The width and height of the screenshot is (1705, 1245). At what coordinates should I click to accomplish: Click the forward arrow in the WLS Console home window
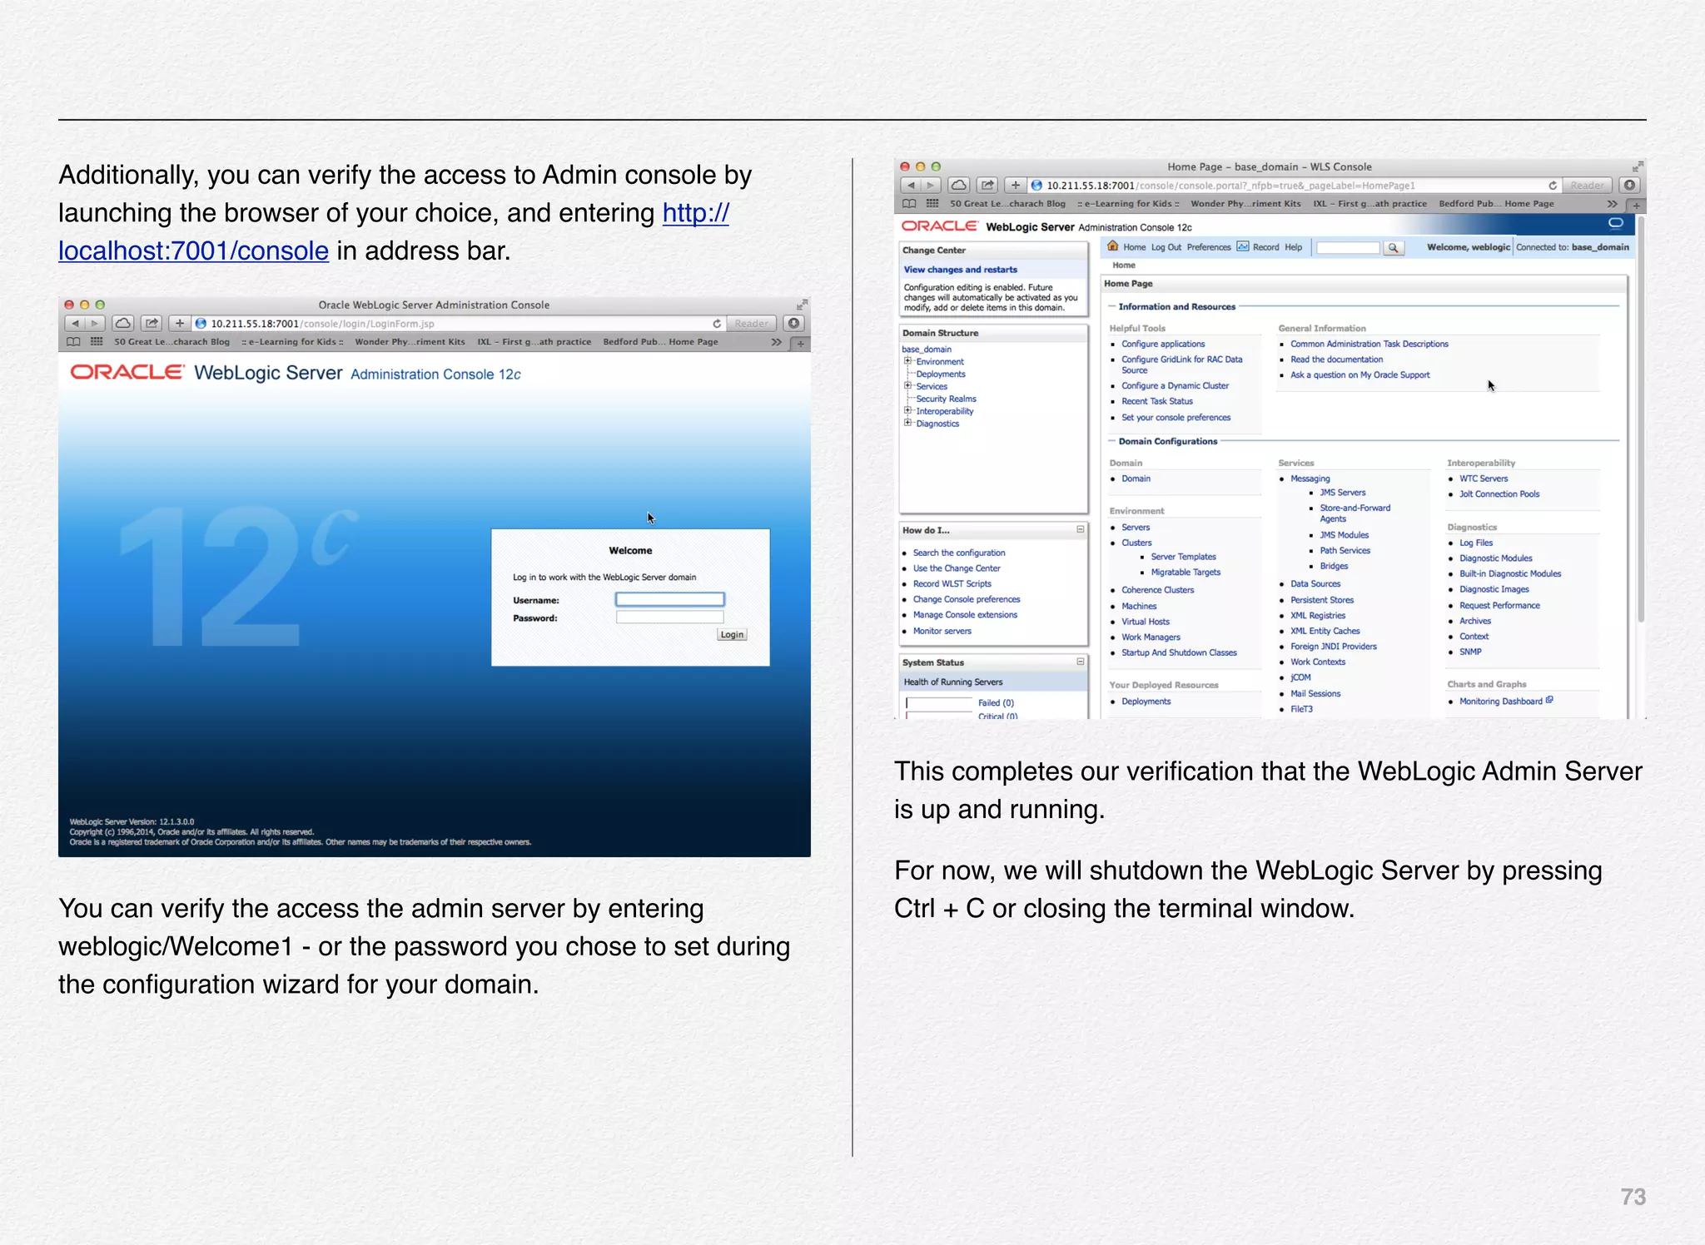(x=931, y=185)
